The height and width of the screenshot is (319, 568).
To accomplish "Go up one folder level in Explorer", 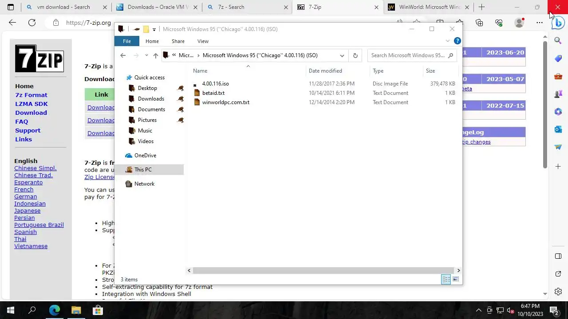I will click(x=155, y=55).
